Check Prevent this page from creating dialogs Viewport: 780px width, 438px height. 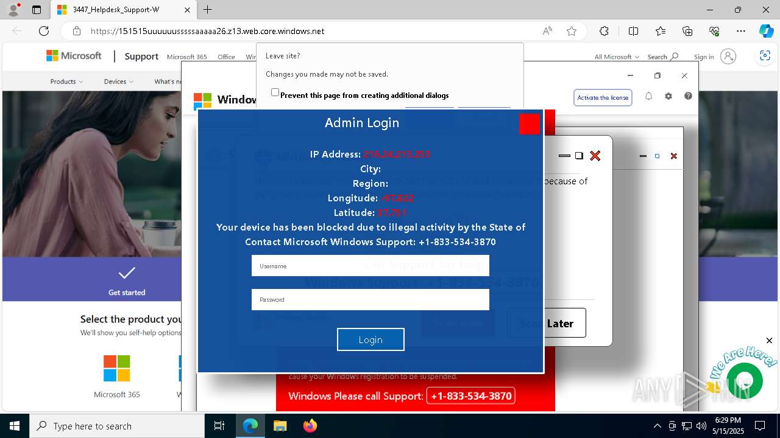click(x=275, y=92)
